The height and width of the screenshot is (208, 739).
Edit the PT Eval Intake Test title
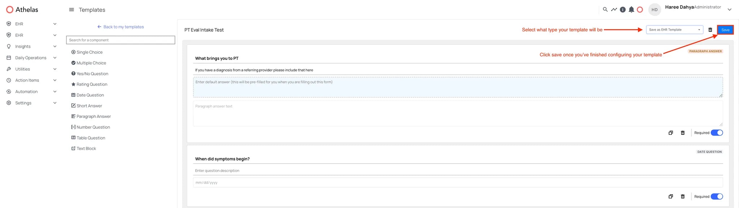coord(204,30)
